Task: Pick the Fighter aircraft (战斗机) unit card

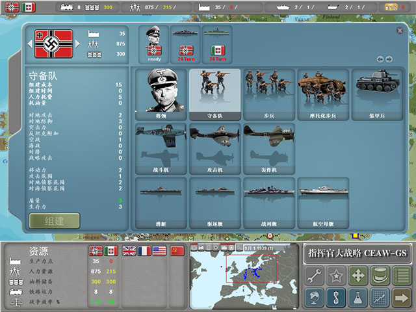Action: (x=161, y=148)
